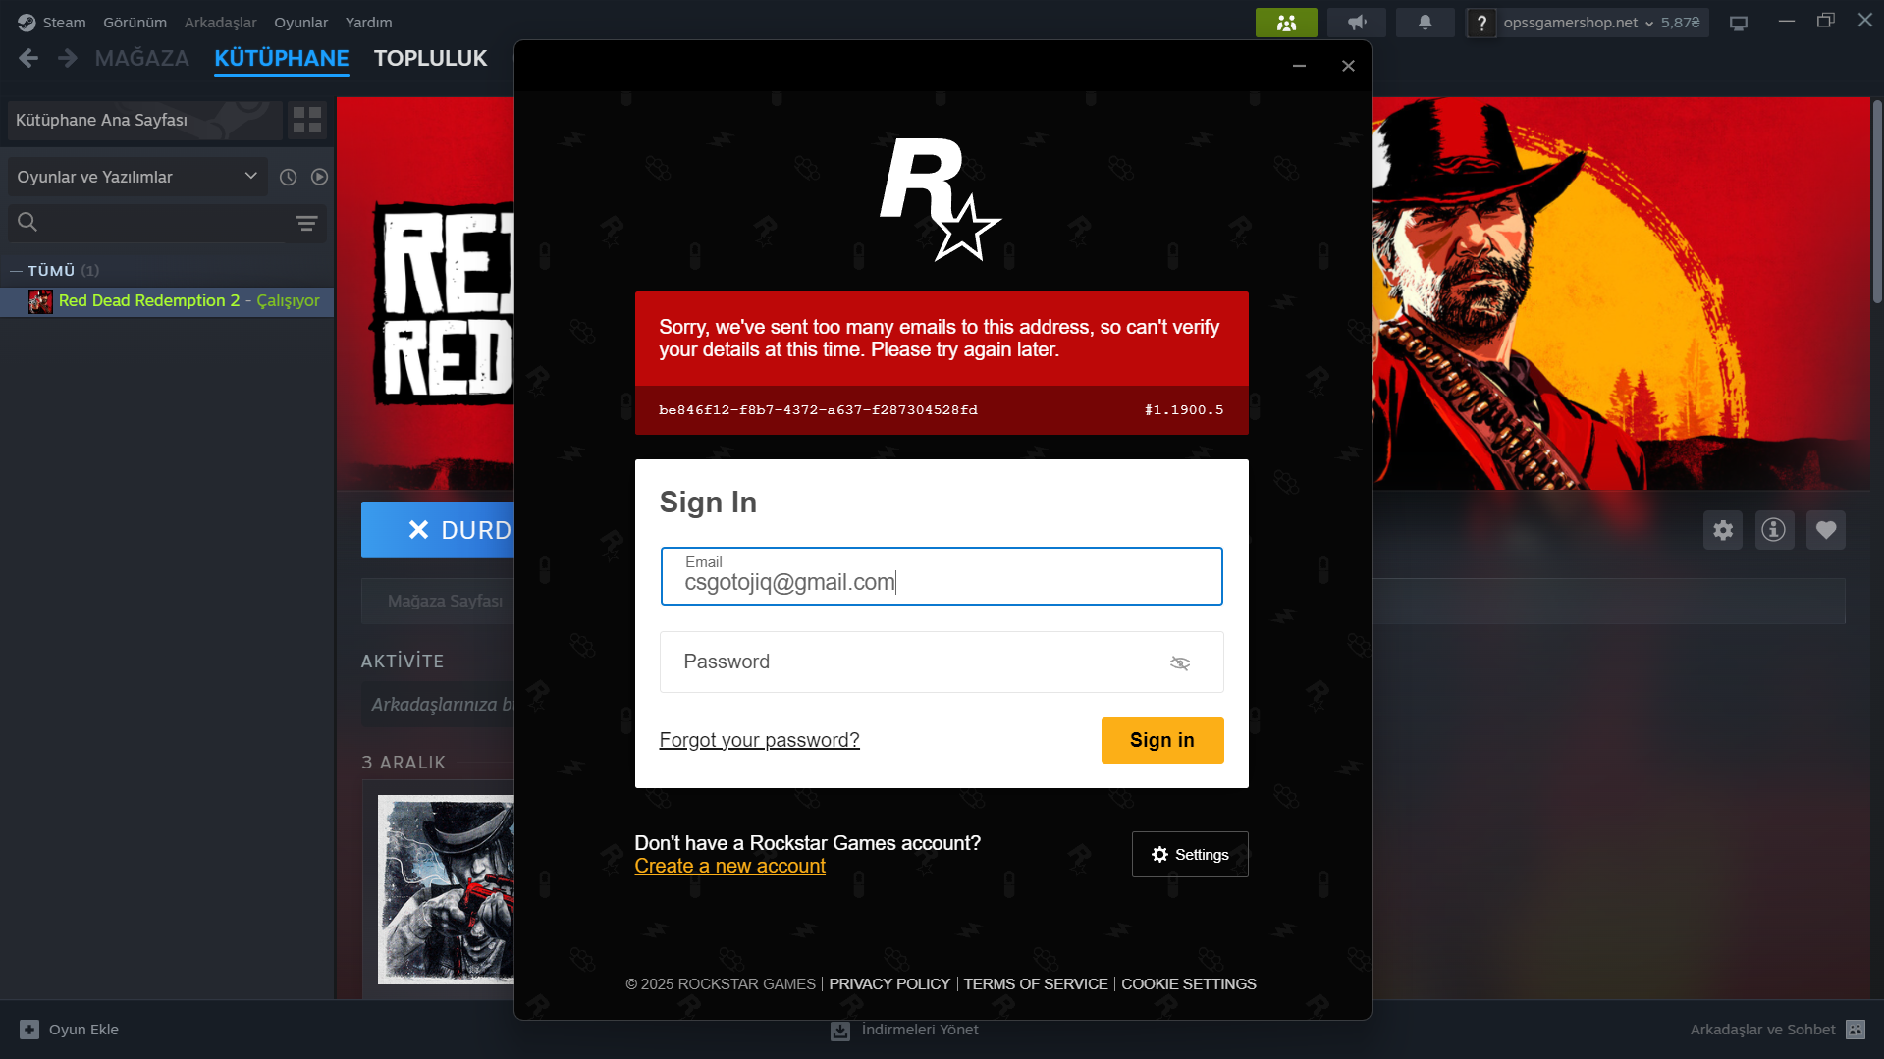Image resolution: width=1884 pixels, height=1059 pixels.
Task: Enter Big Picture mode via monitor icon
Action: (x=1739, y=22)
